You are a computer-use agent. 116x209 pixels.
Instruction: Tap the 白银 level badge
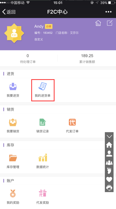coord(49,26)
